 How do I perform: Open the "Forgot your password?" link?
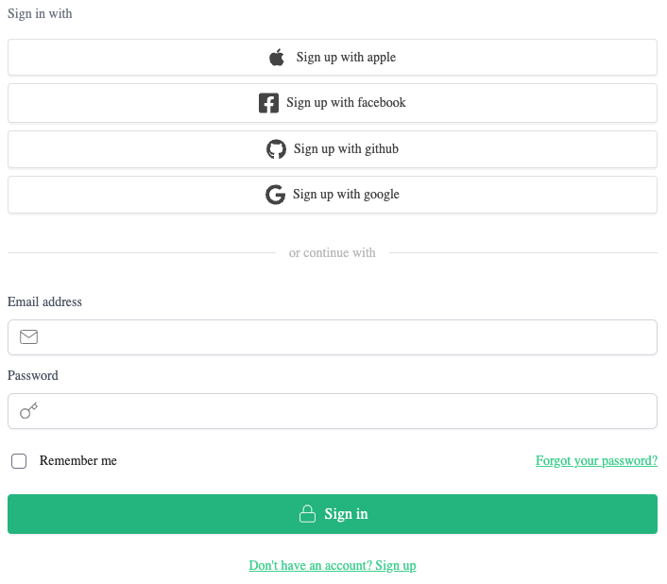click(596, 461)
